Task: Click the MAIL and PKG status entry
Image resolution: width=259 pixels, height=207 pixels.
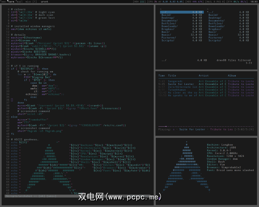Action: coord(215,2)
